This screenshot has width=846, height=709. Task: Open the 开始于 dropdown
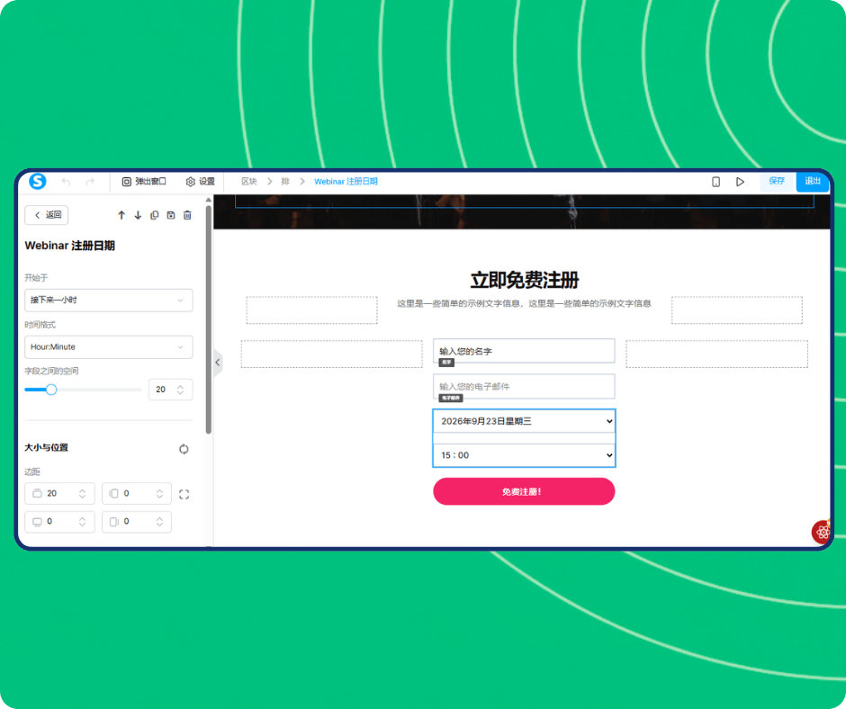108,300
